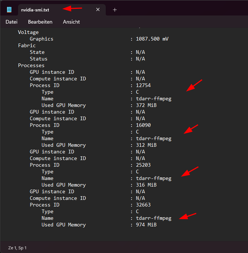Click the Graphics label under Voltage
Viewport: 248px width, 253px height.
click(x=41, y=39)
